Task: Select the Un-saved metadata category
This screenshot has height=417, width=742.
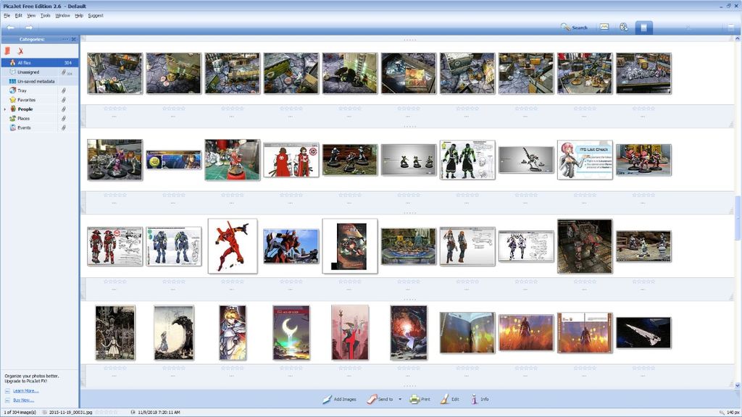Action: coord(36,81)
